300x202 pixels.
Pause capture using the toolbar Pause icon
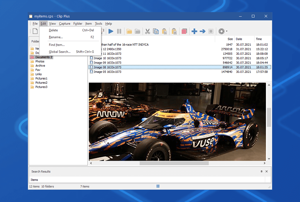click(119, 31)
